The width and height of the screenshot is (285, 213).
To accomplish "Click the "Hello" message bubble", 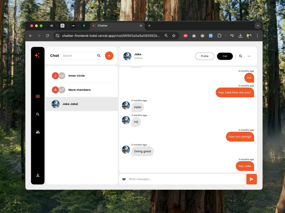I will [138, 107].
